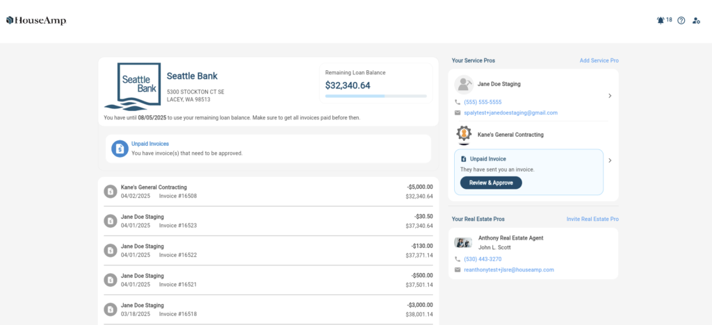Click the help question mark icon
Viewport: 712px width, 325px height.
click(681, 20)
